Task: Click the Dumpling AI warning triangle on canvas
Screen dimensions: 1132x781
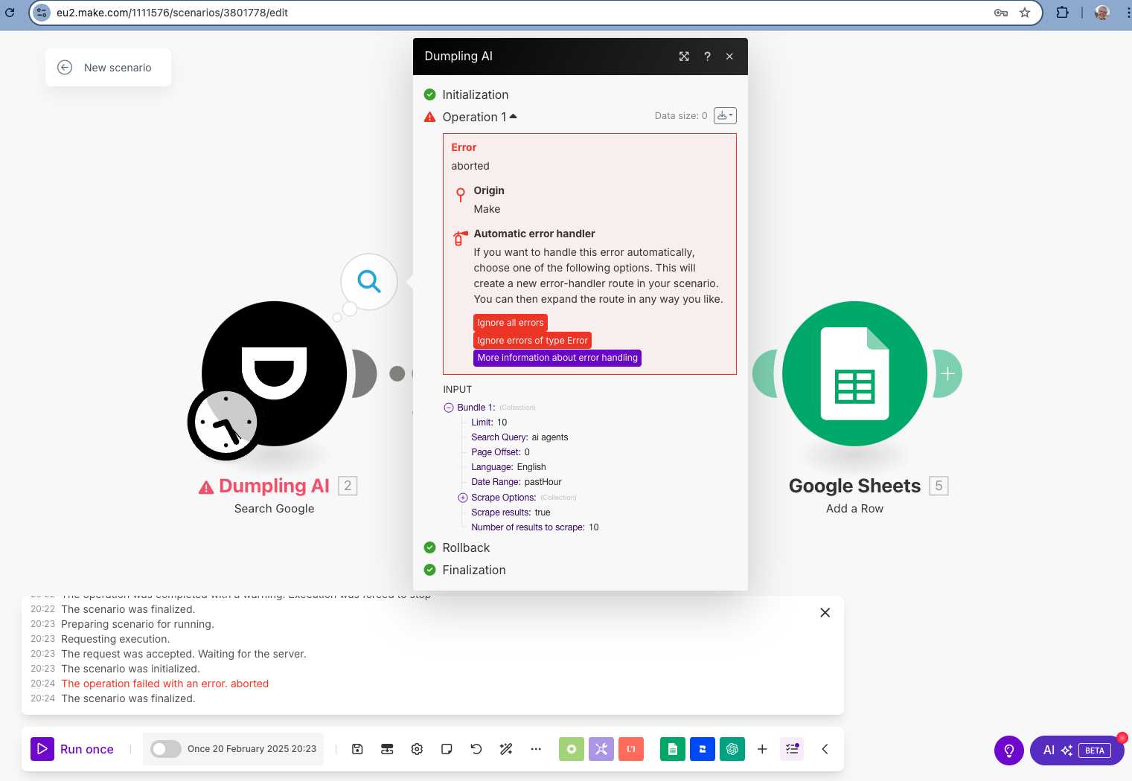Action: pos(206,487)
